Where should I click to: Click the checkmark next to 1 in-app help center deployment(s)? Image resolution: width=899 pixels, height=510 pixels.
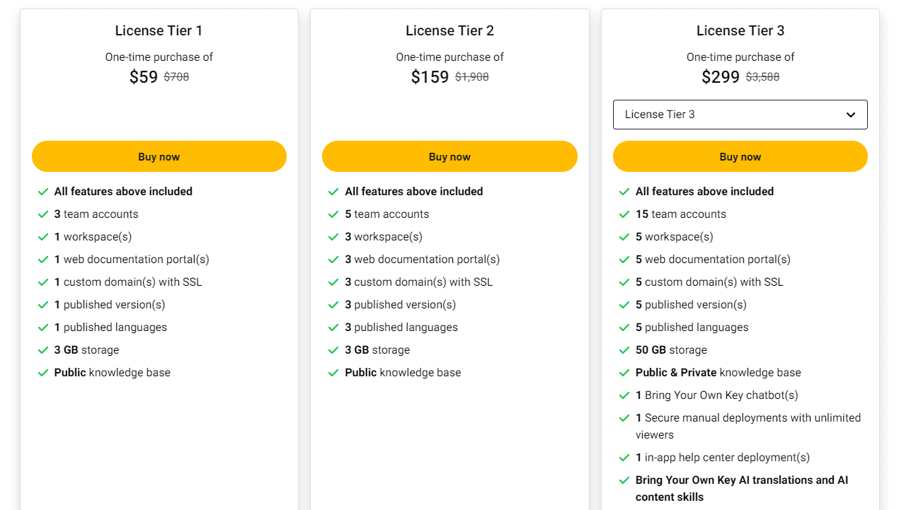[624, 457]
